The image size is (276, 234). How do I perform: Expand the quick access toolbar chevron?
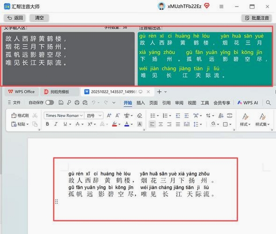coord(114,102)
